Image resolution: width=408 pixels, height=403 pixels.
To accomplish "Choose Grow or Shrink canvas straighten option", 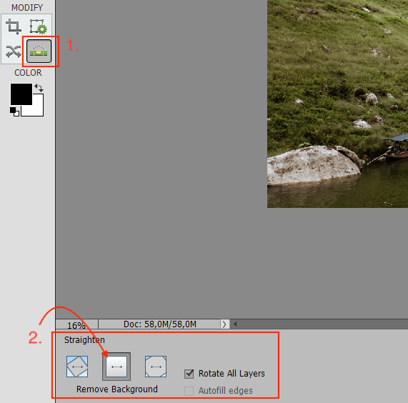I will click(x=77, y=367).
